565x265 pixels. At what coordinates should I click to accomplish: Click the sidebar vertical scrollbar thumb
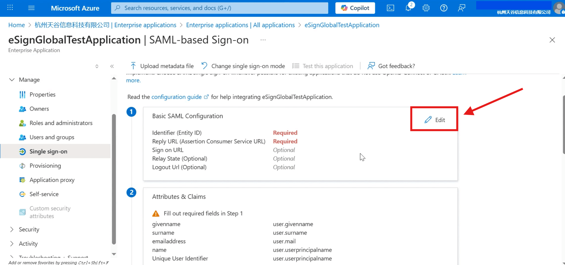coord(114,179)
